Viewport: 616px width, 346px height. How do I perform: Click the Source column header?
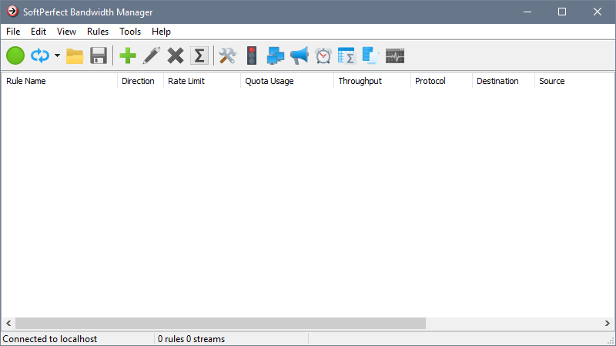[x=574, y=81]
